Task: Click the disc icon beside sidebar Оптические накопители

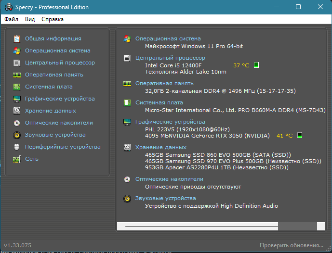Action: 17,123
